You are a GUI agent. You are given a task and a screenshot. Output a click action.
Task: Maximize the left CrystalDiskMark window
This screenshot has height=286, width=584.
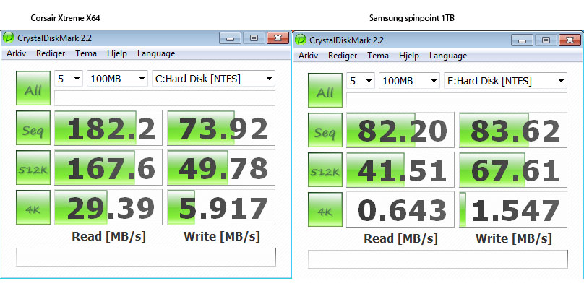[x=254, y=38]
